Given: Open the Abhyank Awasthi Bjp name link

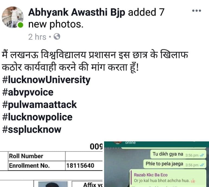Looking at the screenshot, I should point(77,12).
